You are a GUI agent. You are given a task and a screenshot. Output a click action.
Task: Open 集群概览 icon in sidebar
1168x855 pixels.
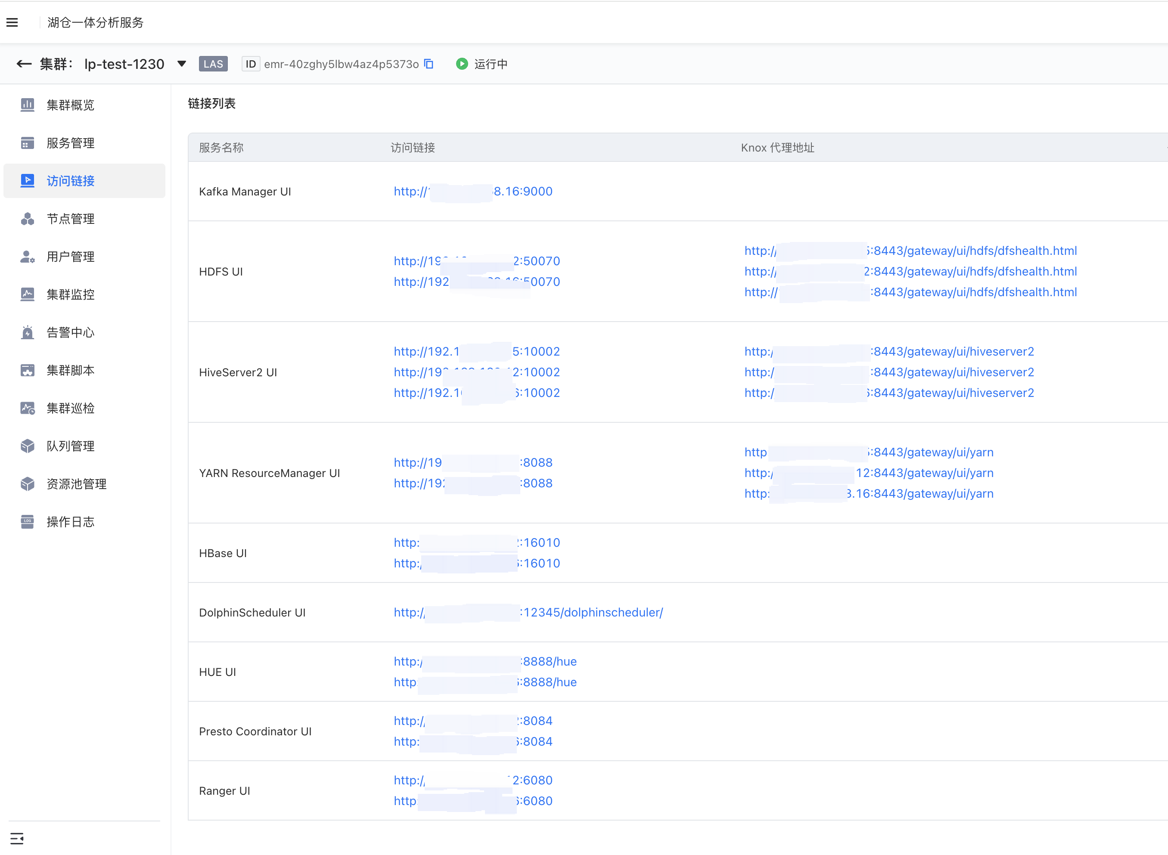pos(28,105)
